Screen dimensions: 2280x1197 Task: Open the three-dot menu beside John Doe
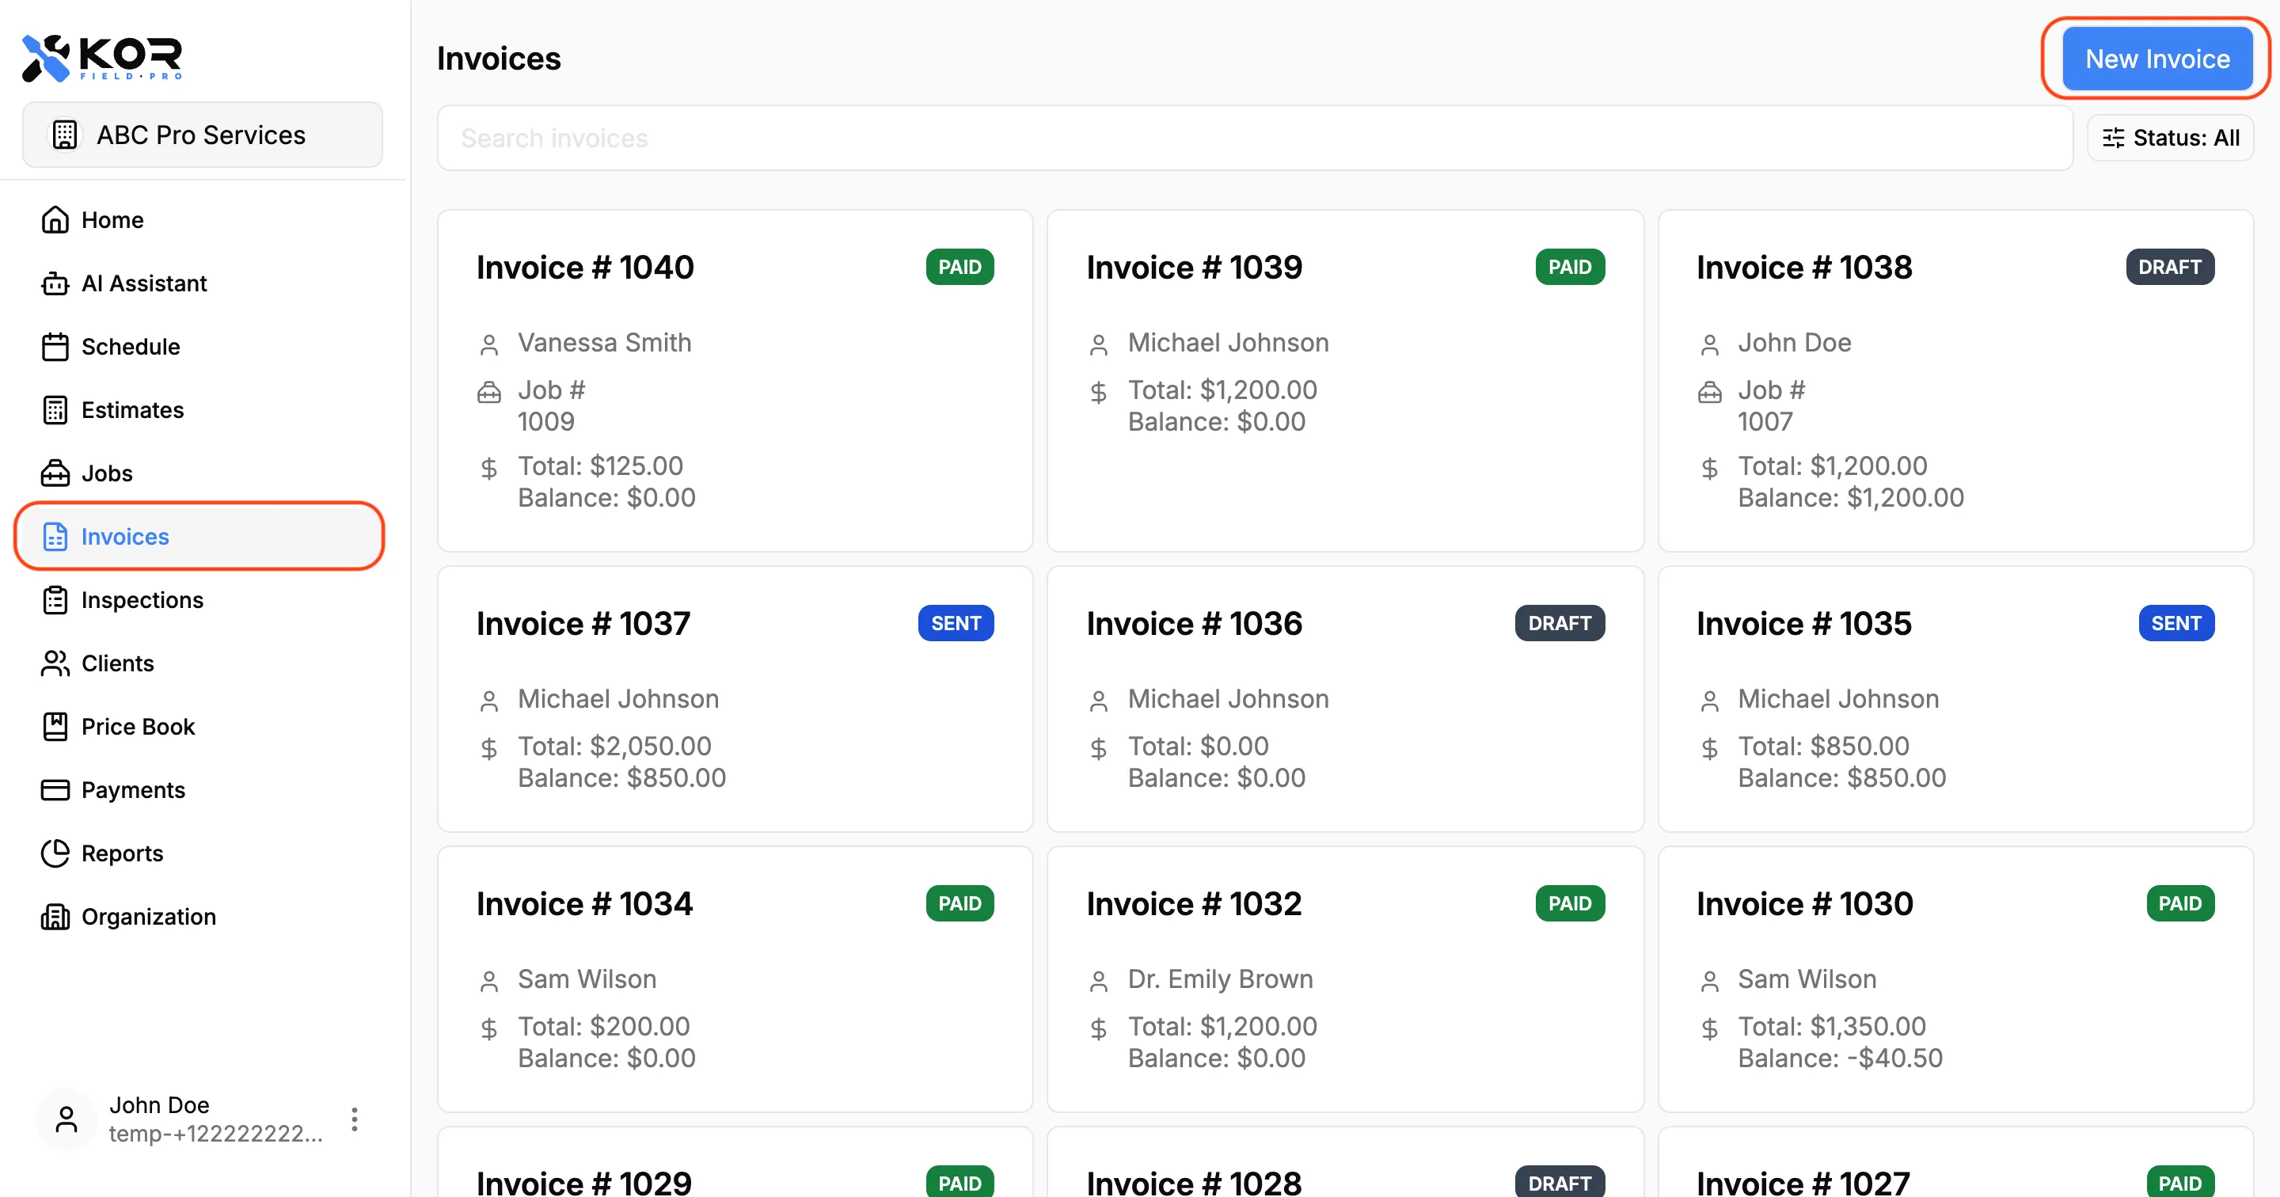354,1119
